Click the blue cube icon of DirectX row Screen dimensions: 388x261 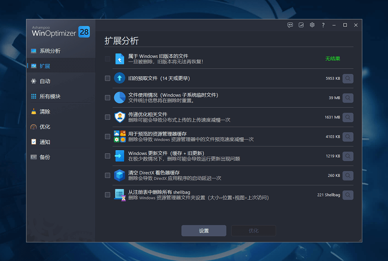[x=119, y=175]
